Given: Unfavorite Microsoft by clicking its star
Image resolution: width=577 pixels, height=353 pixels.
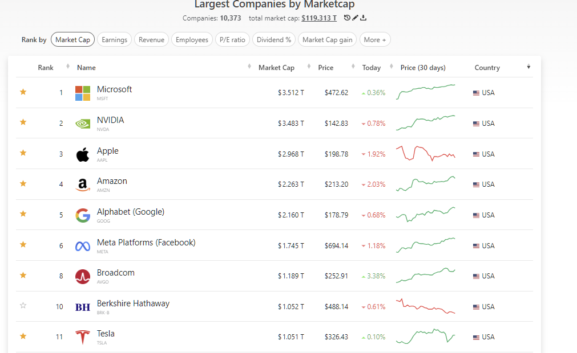Looking at the screenshot, I should point(23,92).
